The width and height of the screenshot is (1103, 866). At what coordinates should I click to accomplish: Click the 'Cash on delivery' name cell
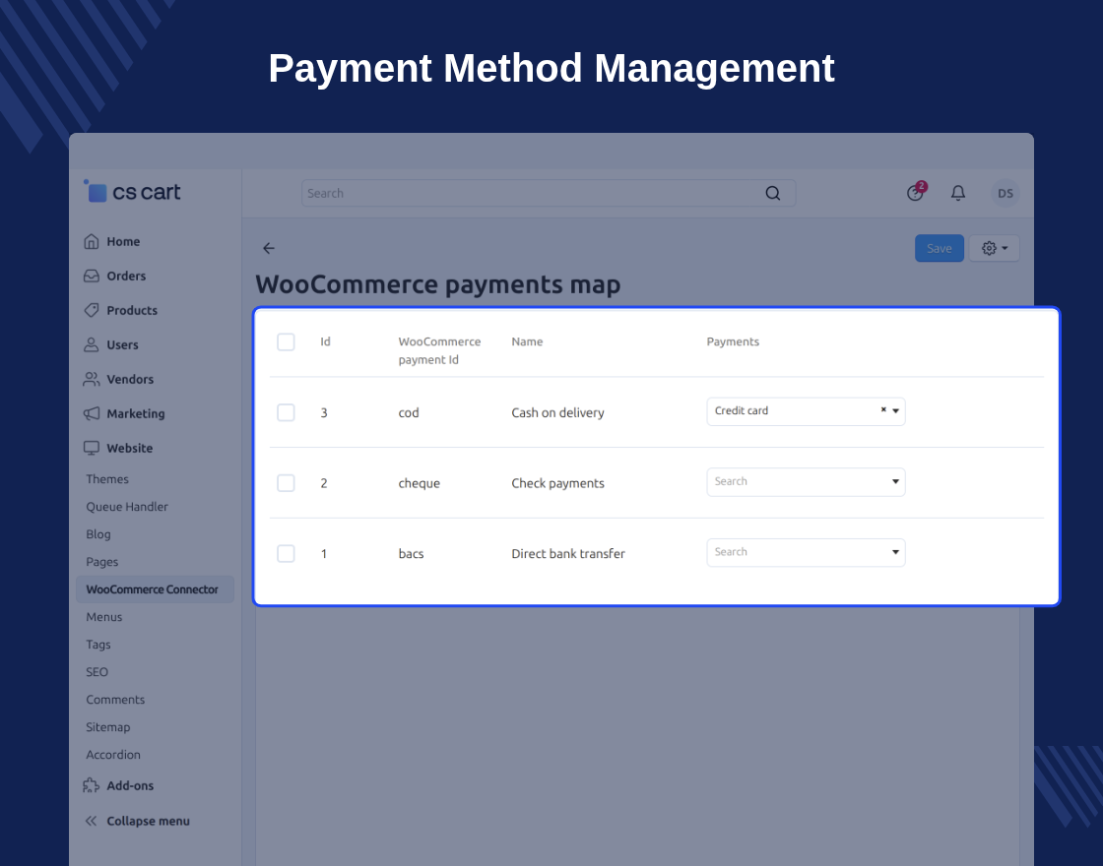point(557,412)
